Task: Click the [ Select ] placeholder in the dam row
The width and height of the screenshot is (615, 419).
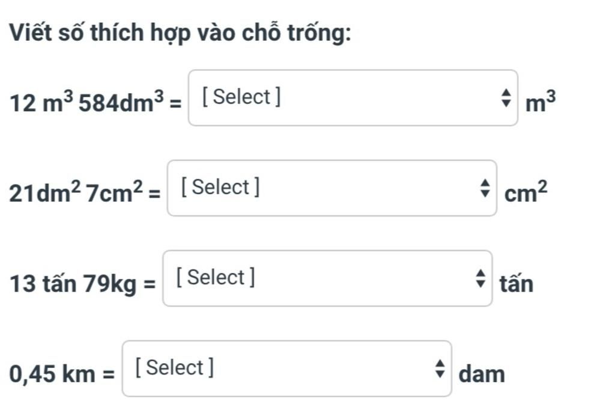Action: coord(175,367)
